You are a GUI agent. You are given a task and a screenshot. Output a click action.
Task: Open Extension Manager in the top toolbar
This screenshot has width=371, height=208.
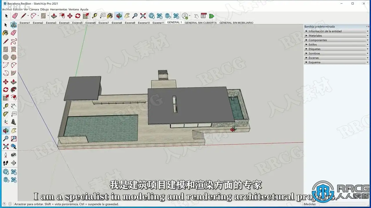pos(176,16)
